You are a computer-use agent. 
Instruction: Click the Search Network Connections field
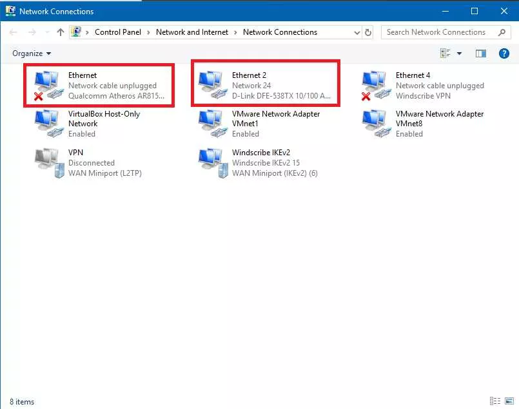click(446, 32)
